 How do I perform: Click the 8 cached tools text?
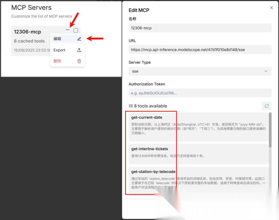[x=29, y=41]
